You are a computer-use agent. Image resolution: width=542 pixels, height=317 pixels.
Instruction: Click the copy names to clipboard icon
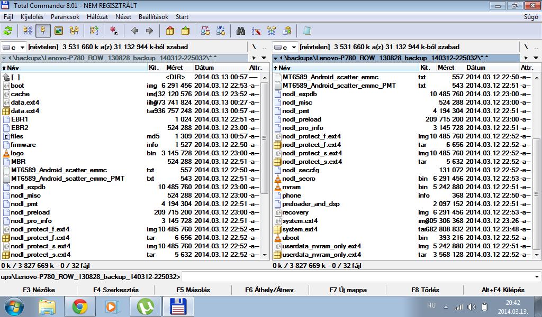click(x=286, y=31)
